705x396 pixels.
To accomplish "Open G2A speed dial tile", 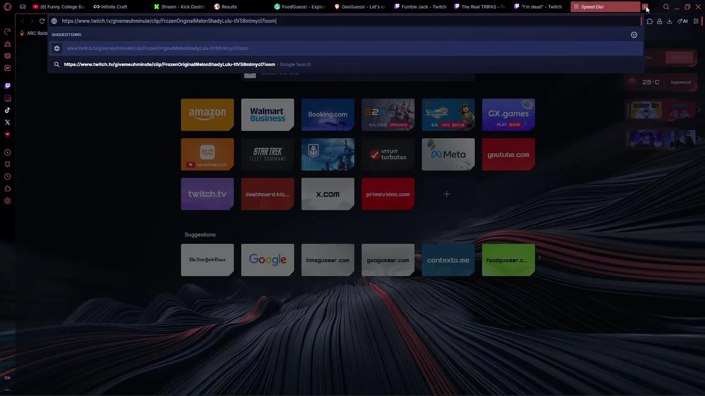I will (x=388, y=114).
